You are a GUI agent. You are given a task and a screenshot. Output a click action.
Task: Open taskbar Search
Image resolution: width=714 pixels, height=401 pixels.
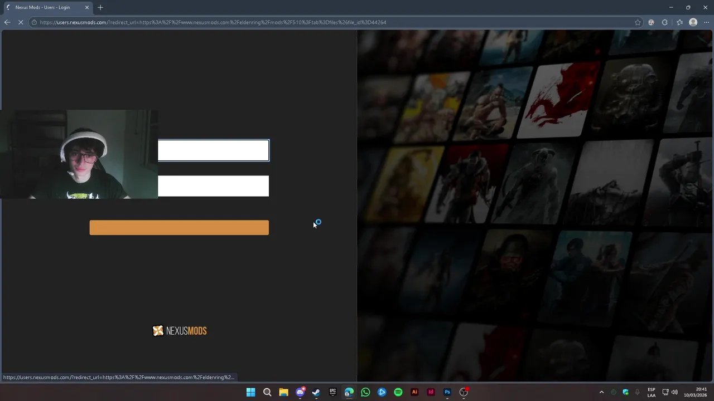[267, 392]
